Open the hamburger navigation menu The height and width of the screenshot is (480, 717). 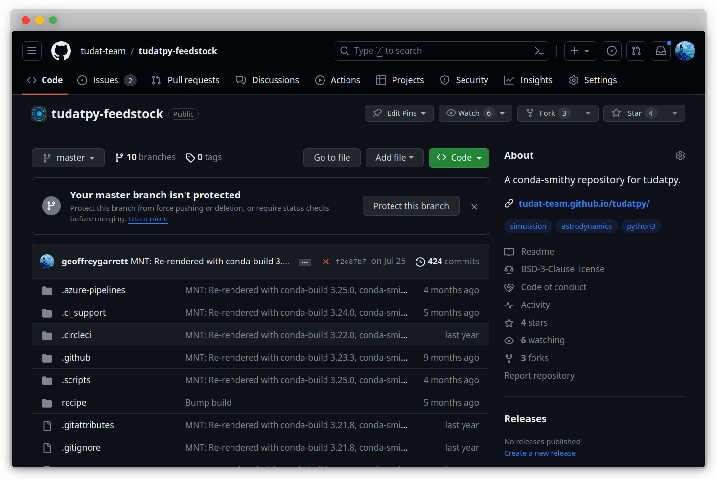point(32,51)
